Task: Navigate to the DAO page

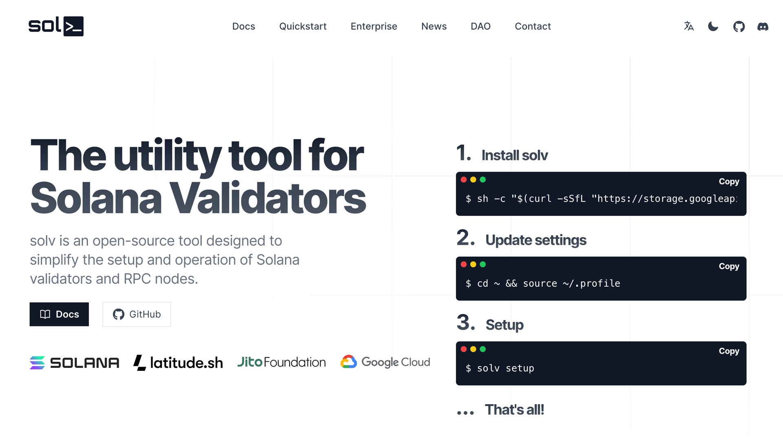Action: coord(480,26)
